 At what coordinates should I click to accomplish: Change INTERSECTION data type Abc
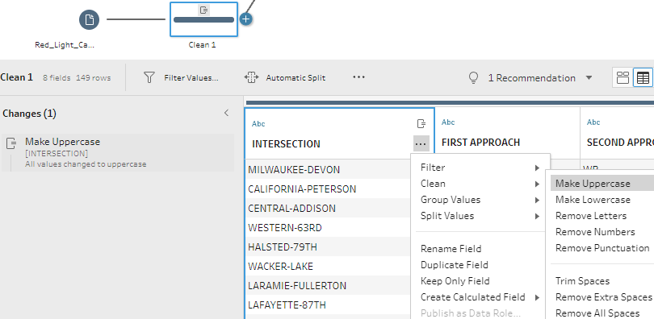coord(258,124)
